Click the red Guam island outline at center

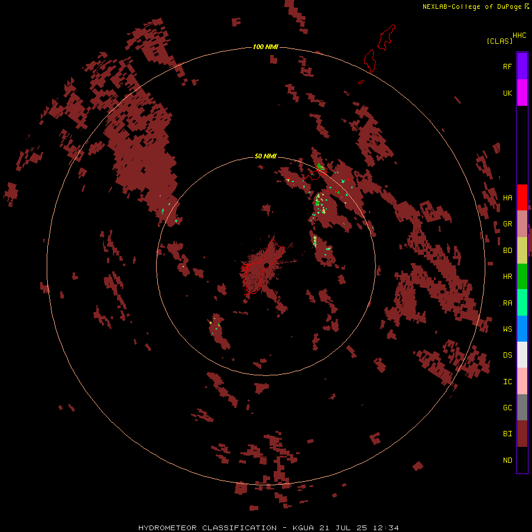(x=264, y=266)
